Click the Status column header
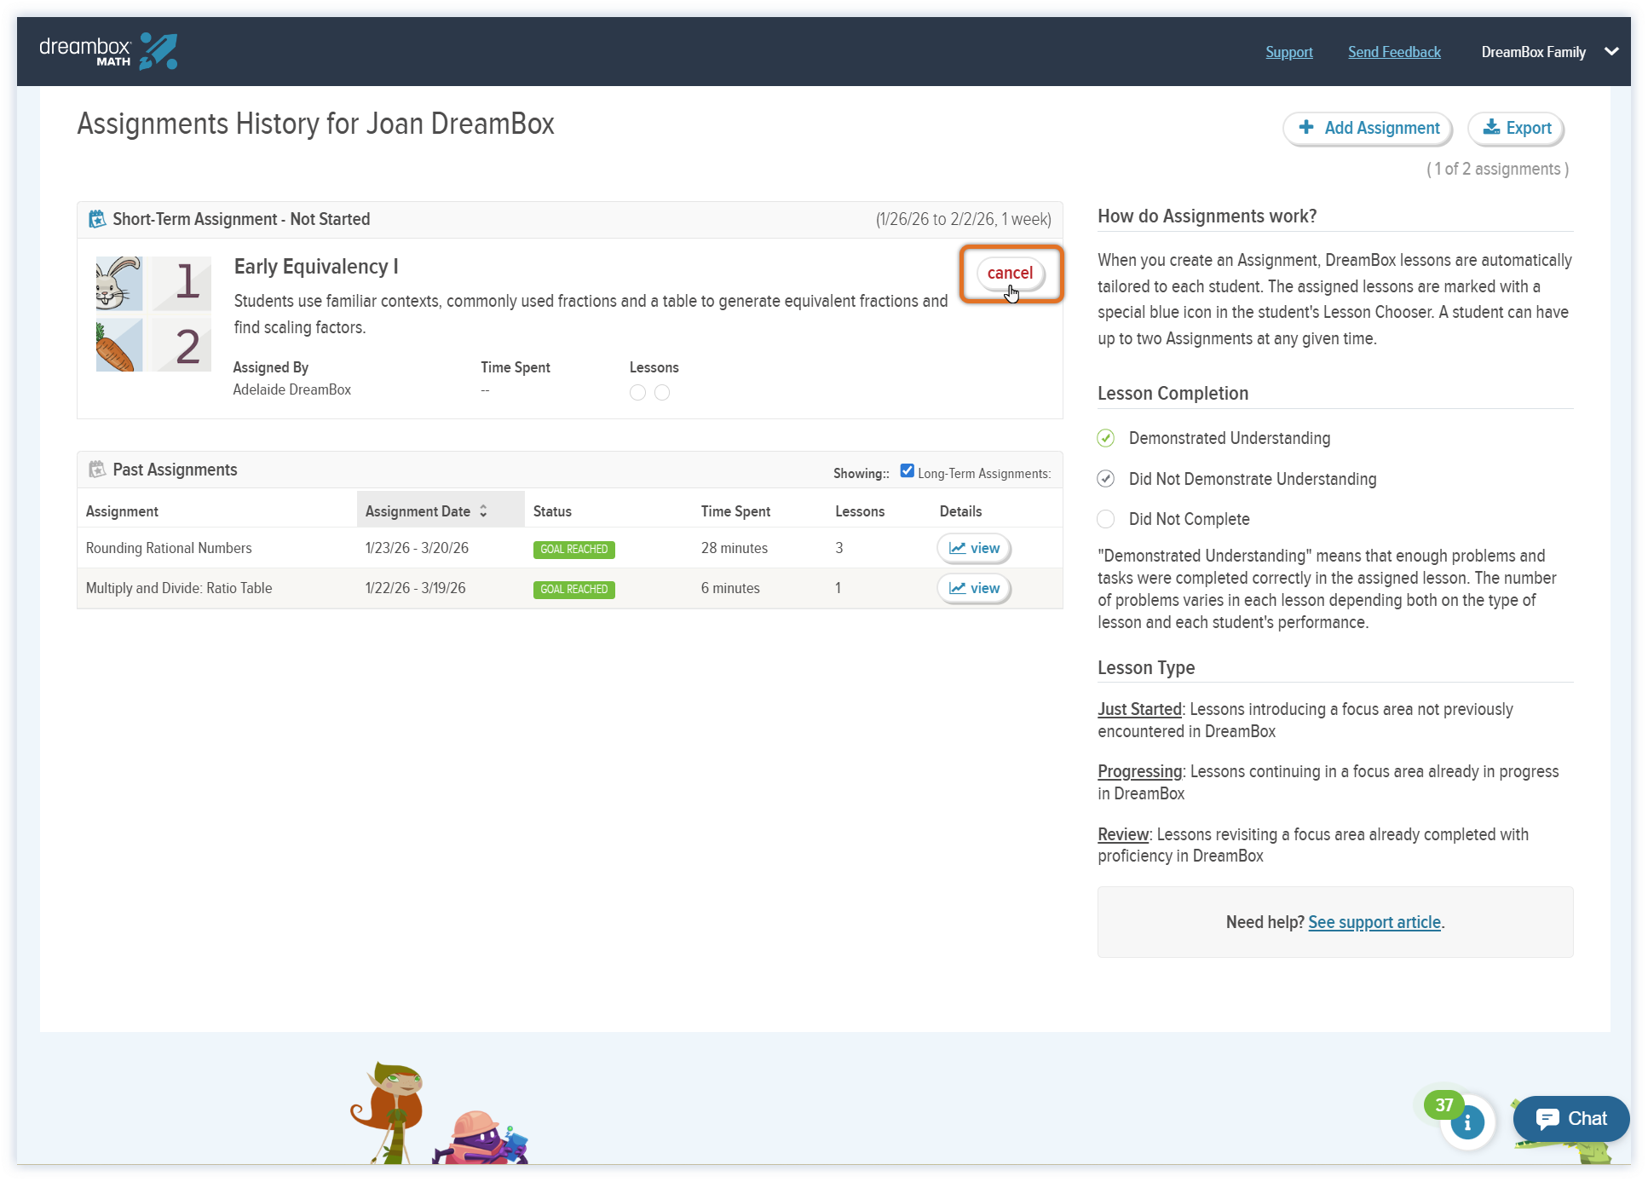Viewport: 1648px width, 1182px height. [552, 511]
